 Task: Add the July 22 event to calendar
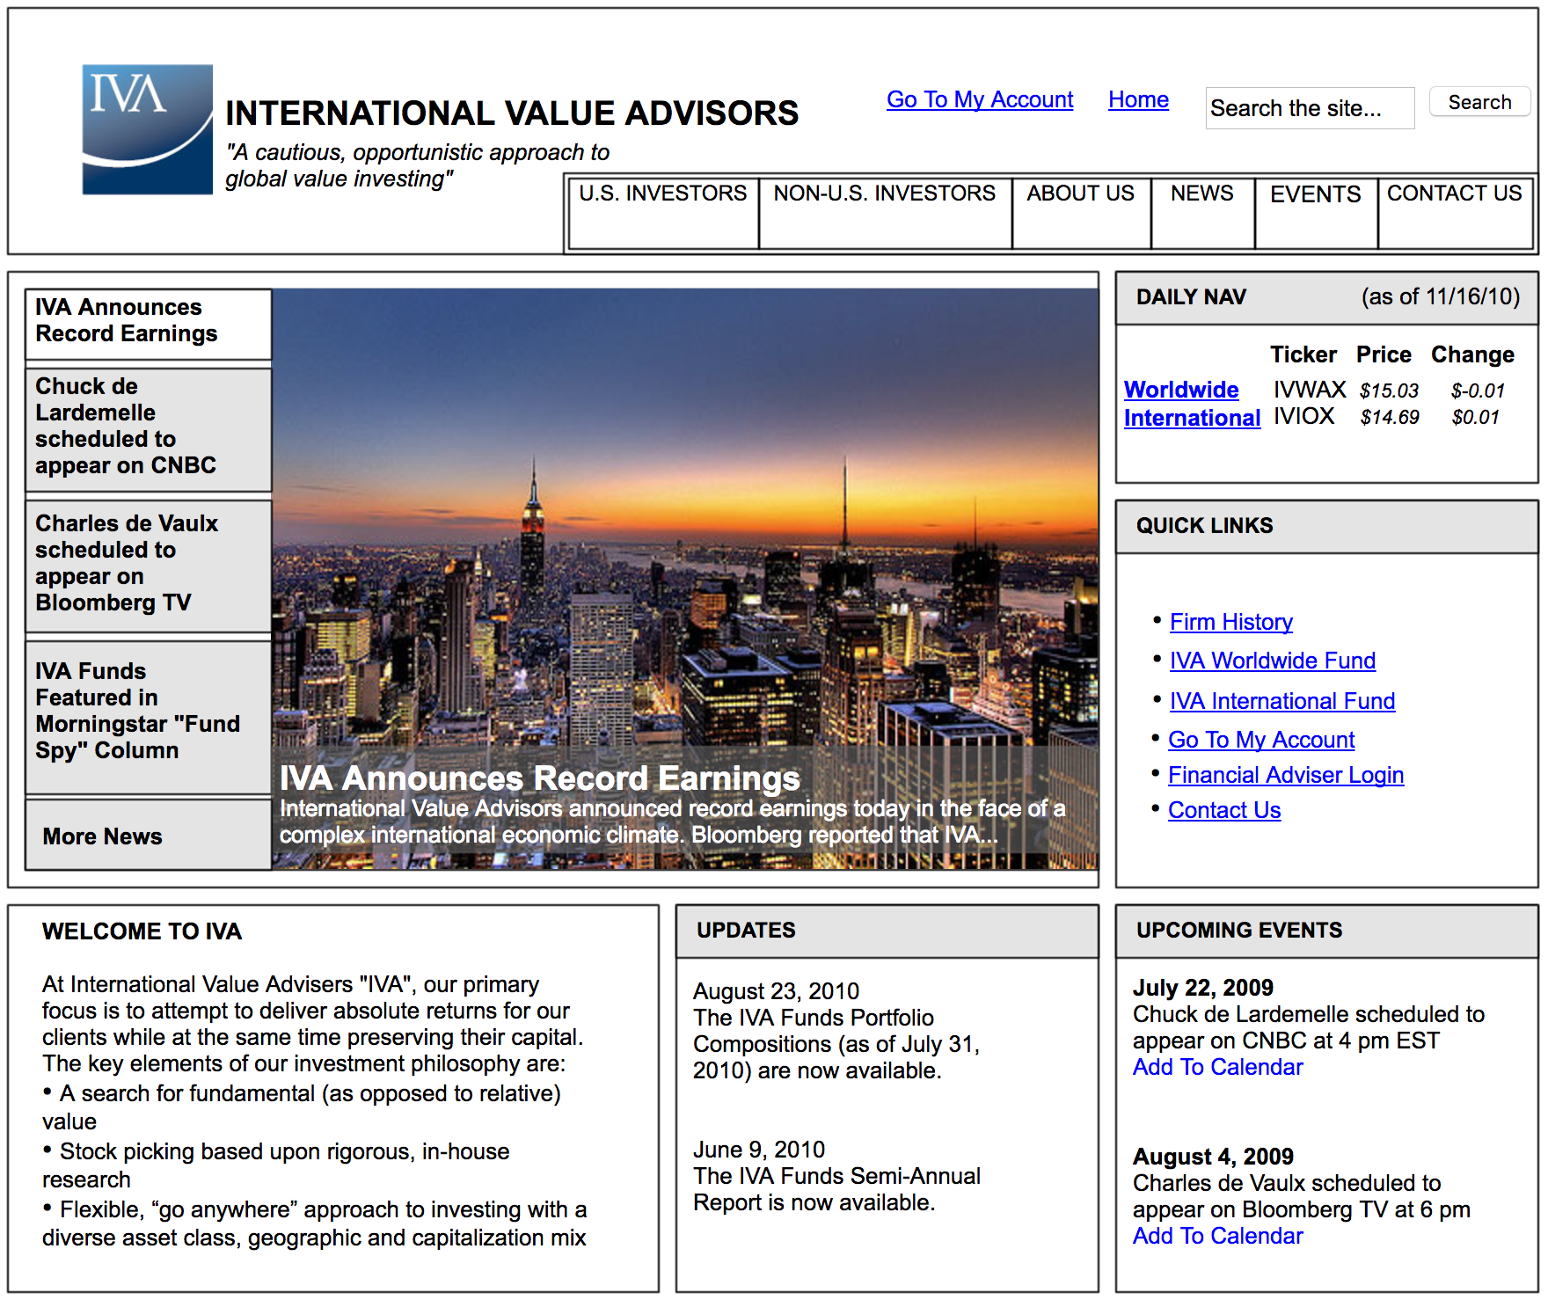coord(1217,1067)
